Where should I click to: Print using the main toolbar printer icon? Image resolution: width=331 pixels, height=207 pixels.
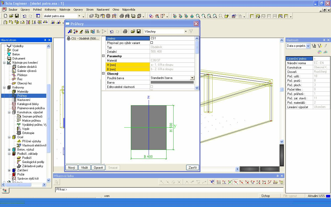122,16
